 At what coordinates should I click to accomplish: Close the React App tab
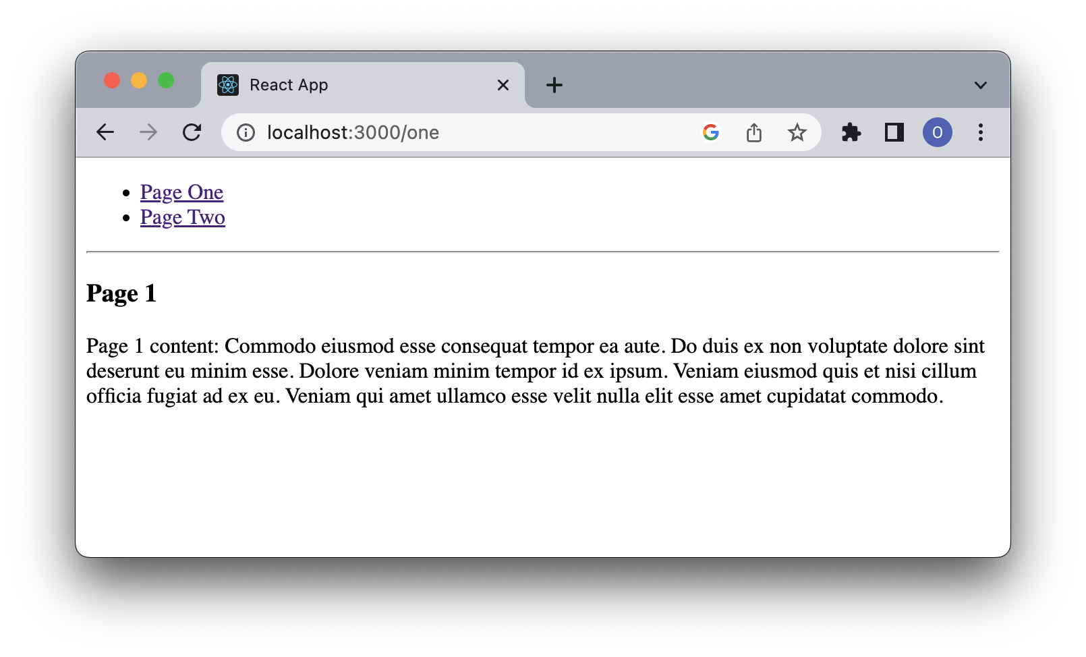coord(503,85)
